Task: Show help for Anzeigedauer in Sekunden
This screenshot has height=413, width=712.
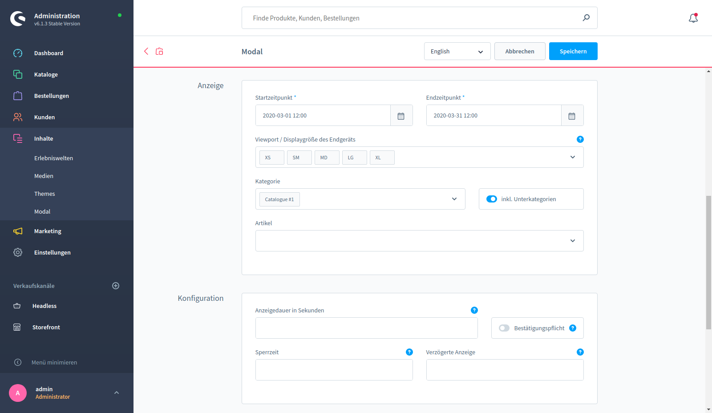Action: click(x=474, y=310)
